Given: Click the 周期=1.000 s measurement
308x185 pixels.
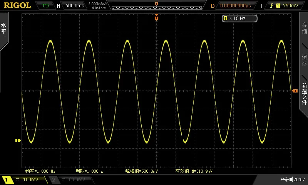Looking at the screenshot, I should click(89, 171).
